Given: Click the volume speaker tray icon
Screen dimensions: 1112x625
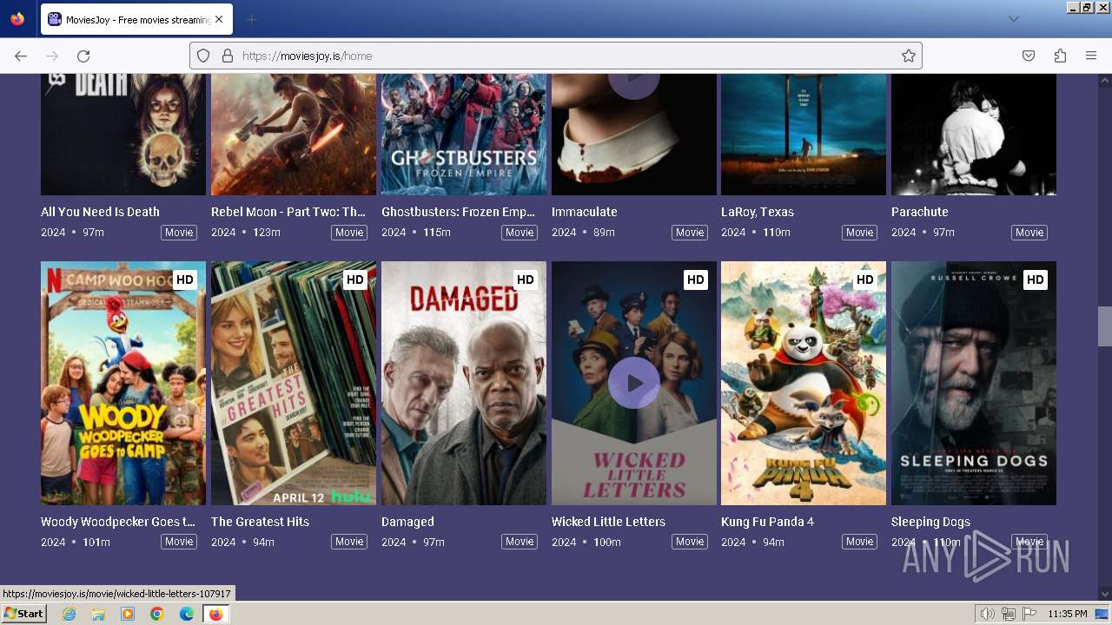Looking at the screenshot, I should [x=988, y=614].
